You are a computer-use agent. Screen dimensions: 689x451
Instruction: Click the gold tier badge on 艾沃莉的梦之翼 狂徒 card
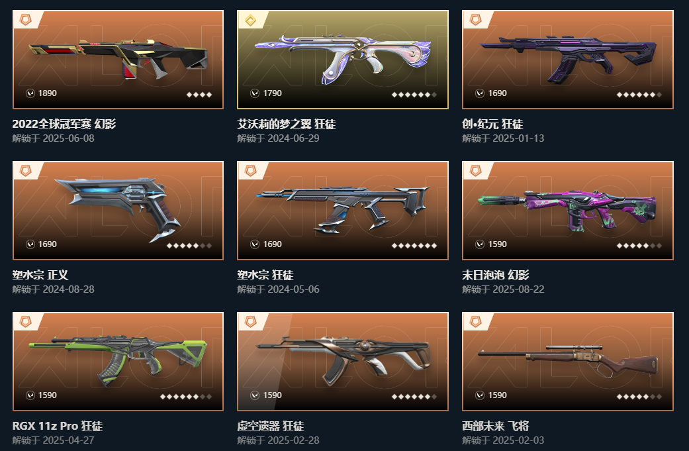coord(250,20)
